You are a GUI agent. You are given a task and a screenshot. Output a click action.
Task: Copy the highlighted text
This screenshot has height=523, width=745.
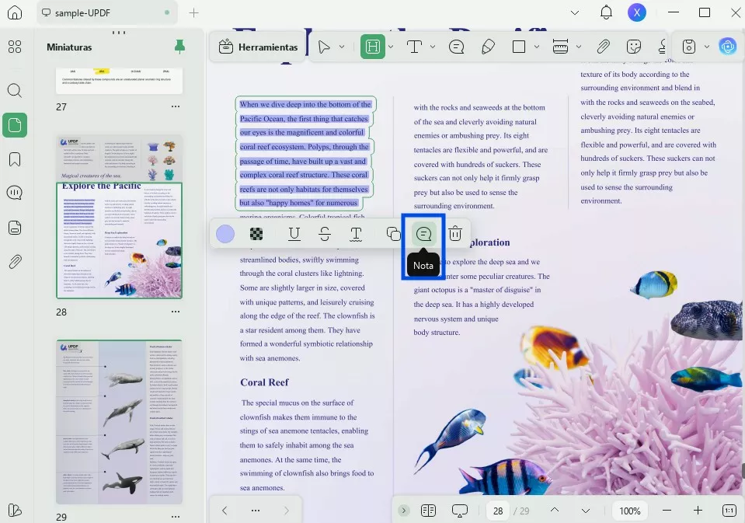(393, 234)
